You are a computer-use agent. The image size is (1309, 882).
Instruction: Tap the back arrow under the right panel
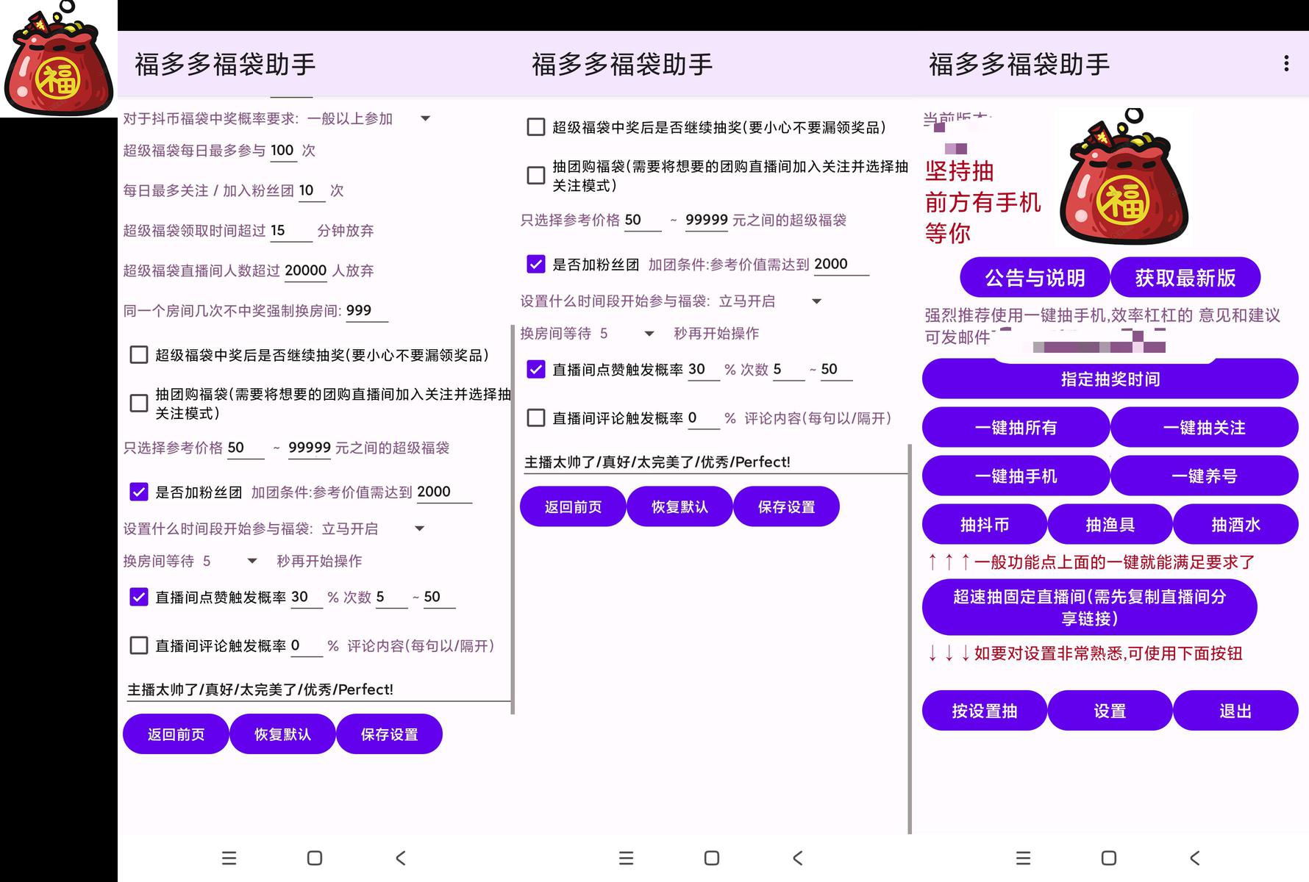[1194, 858]
